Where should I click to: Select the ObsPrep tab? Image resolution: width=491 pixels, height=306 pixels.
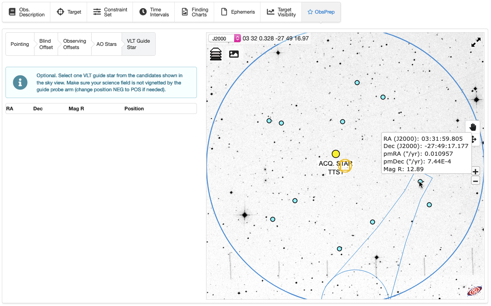321,12
